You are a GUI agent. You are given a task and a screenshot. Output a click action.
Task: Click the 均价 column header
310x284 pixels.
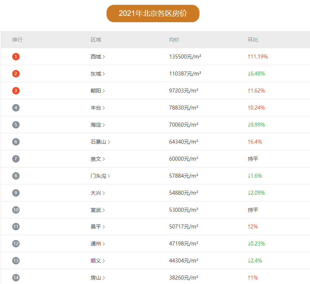[174, 40]
